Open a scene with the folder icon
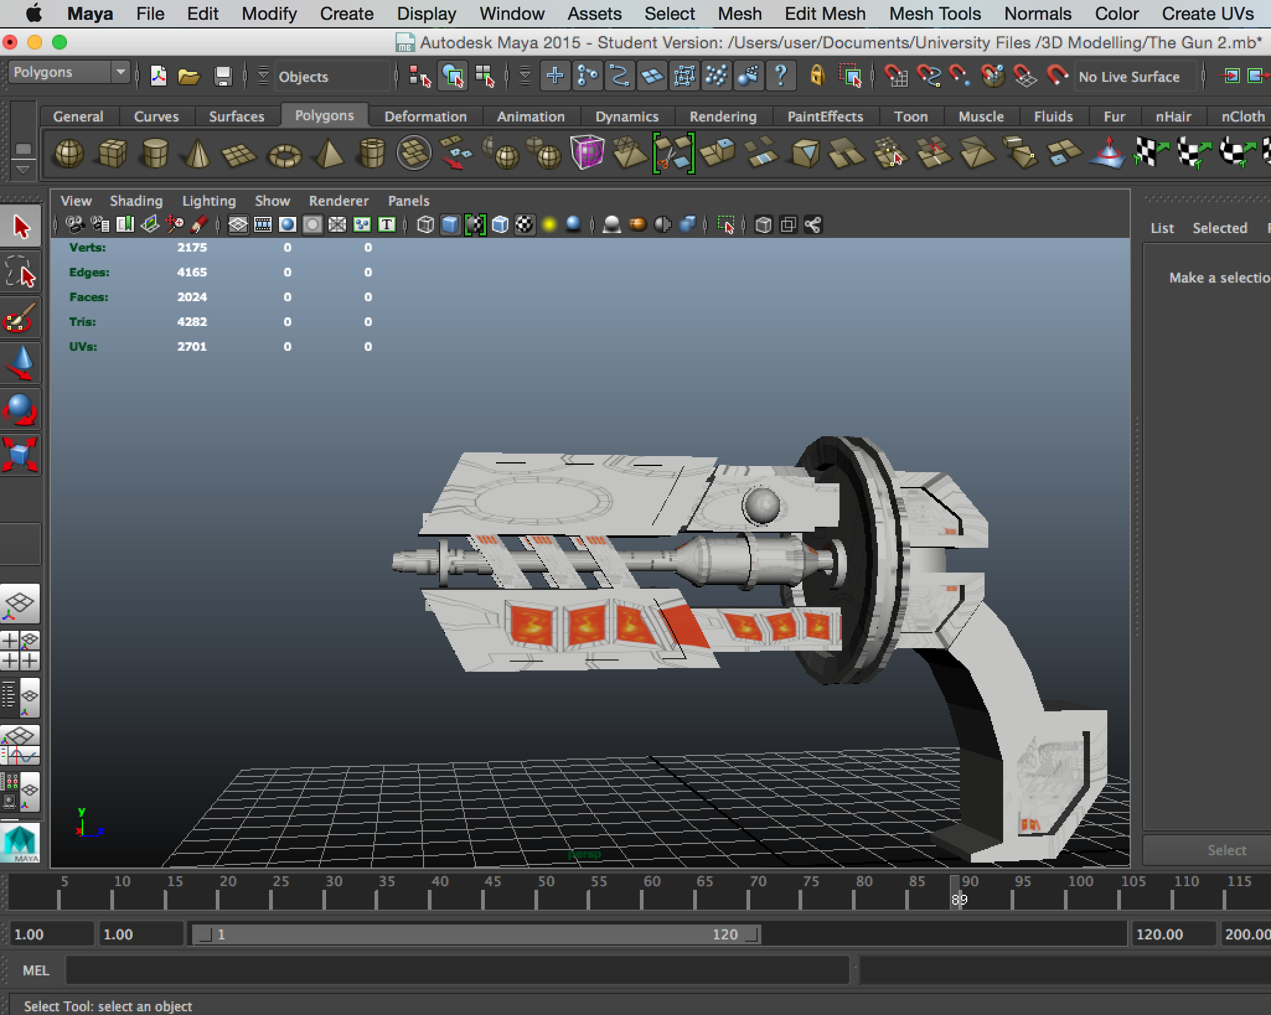Viewport: 1271px width, 1015px height. click(x=189, y=77)
